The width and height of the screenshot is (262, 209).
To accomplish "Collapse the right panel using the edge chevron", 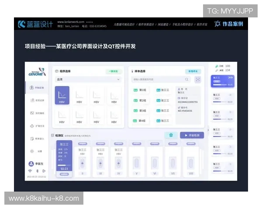I will click(208, 130).
